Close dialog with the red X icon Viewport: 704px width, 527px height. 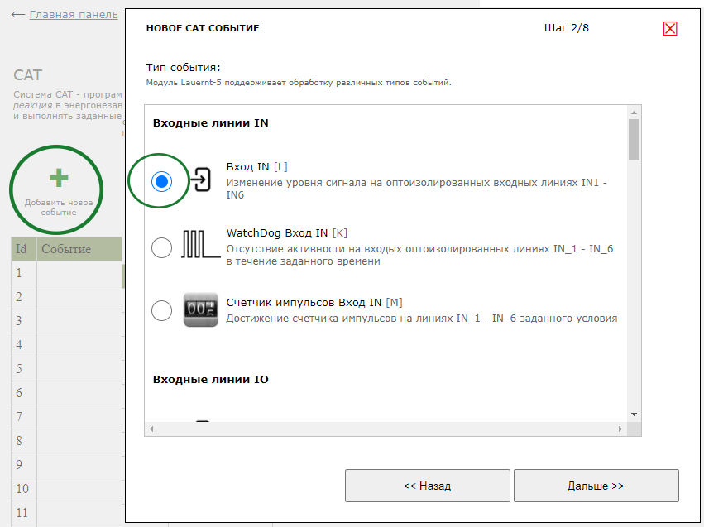coord(670,29)
